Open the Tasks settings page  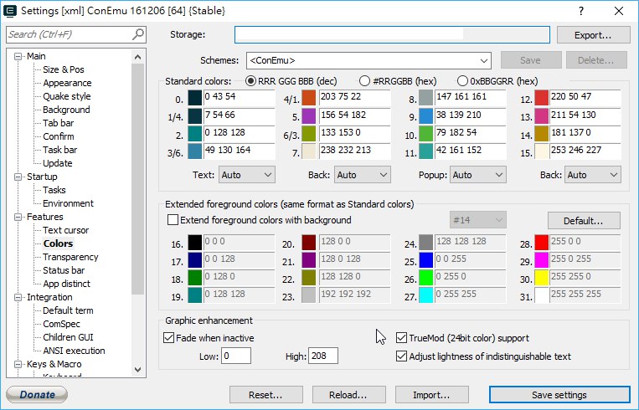54,190
